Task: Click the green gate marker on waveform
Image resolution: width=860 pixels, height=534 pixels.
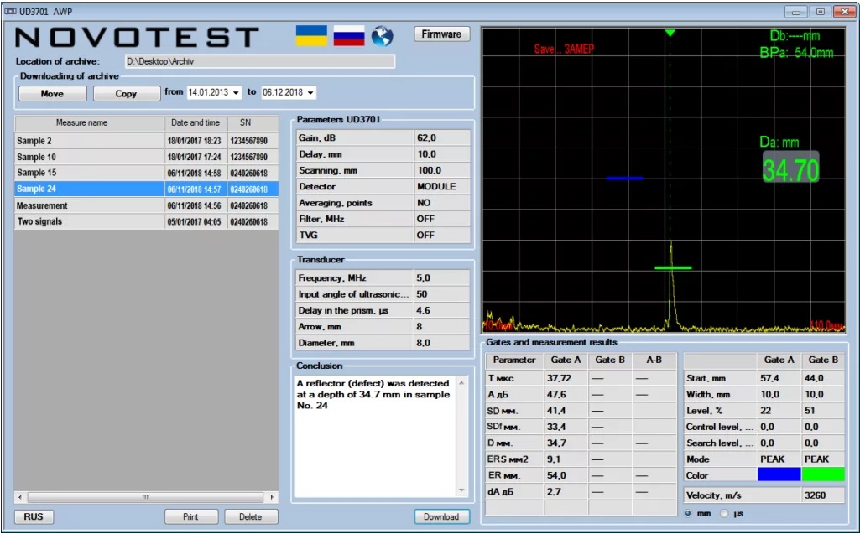Action: coord(672,267)
